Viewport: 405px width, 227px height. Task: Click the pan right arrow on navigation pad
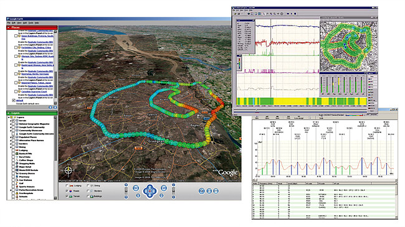(154, 192)
